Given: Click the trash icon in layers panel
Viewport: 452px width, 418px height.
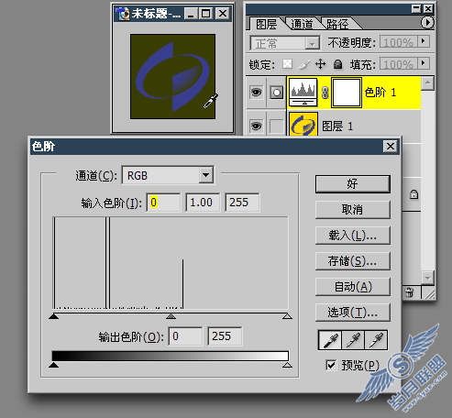Looking at the screenshot, I should pyautogui.click(x=409, y=292).
